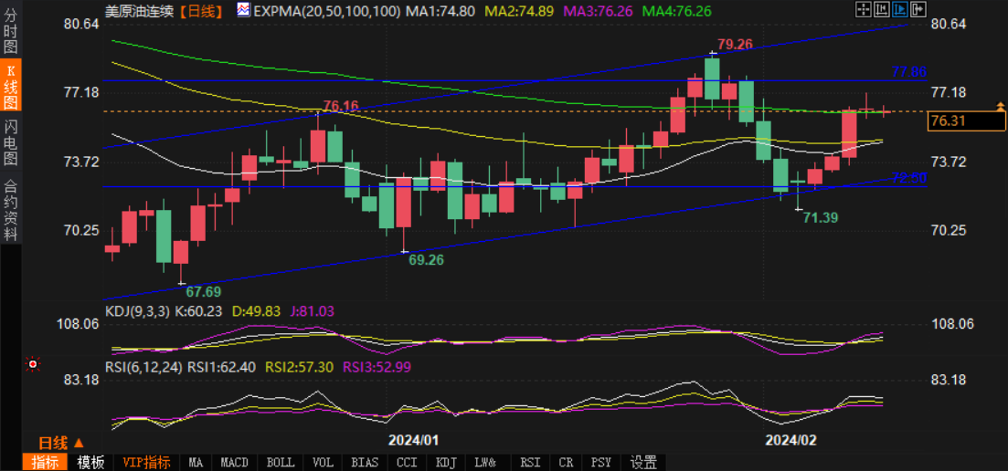This screenshot has width=1008, height=471.
Task: Open VIP指标 indicators
Action: [x=146, y=462]
